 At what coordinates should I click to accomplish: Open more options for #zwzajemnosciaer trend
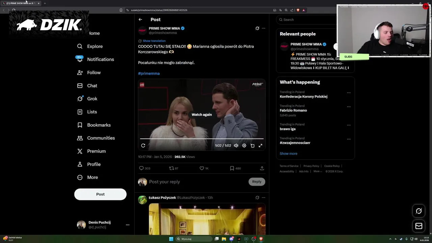(349, 139)
